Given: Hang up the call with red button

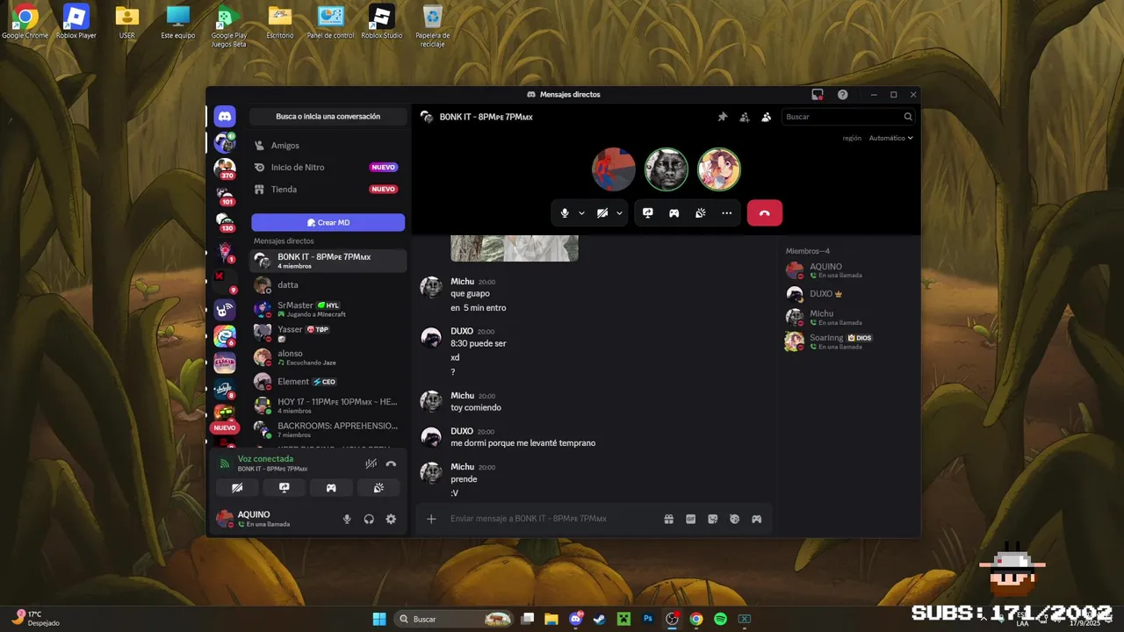Looking at the screenshot, I should (765, 213).
